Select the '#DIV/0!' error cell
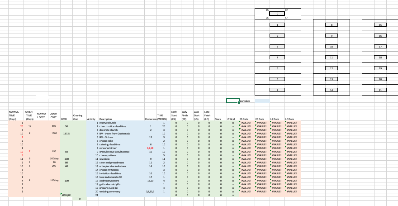Screen dimensions: 398x206 66,195
